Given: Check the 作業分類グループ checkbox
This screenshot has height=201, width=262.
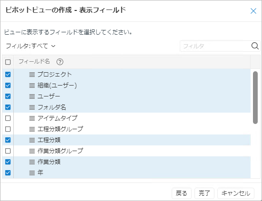Looking at the screenshot, I should click(x=8, y=151).
